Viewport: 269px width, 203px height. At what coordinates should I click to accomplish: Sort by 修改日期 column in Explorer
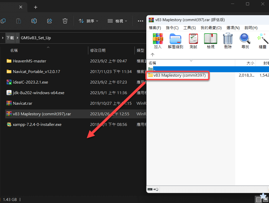click(x=98, y=50)
